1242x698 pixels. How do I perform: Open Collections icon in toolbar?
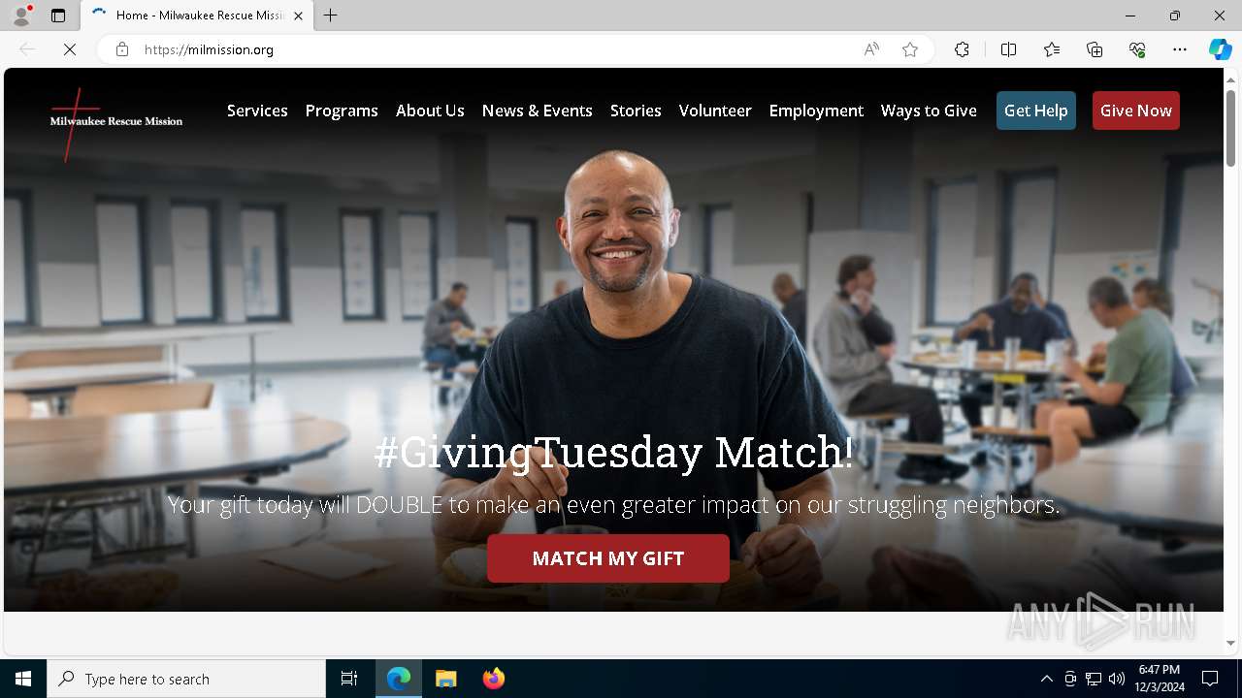[1095, 49]
